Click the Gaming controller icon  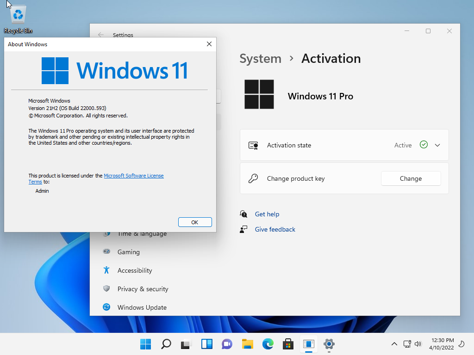(106, 251)
